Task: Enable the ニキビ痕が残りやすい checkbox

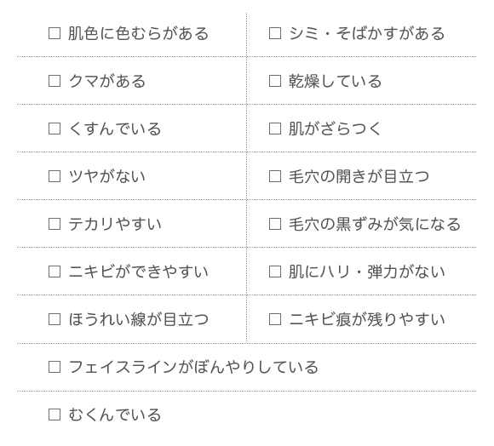Action: coord(275,319)
